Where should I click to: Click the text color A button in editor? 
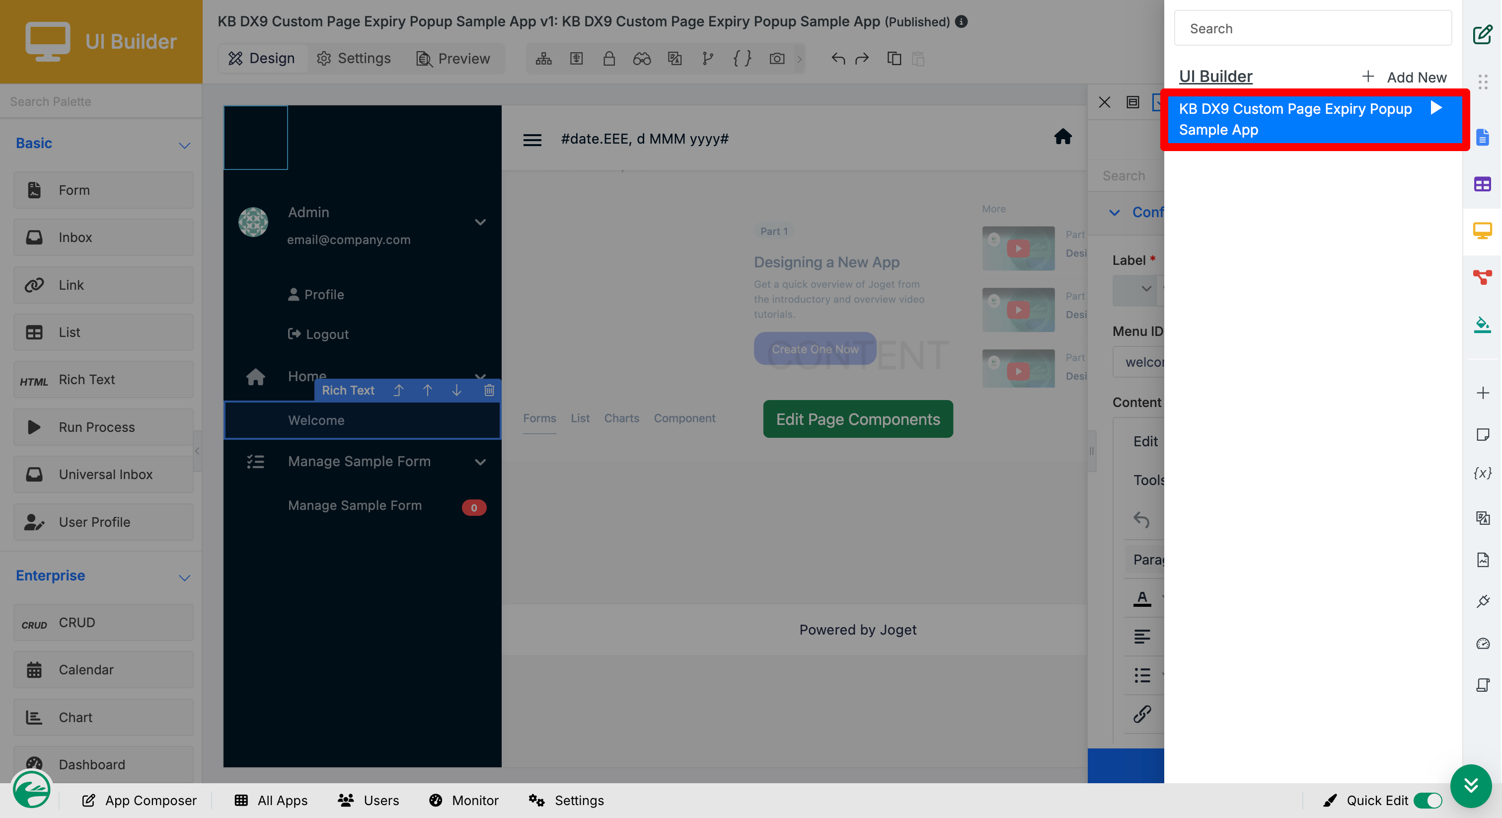tap(1142, 598)
